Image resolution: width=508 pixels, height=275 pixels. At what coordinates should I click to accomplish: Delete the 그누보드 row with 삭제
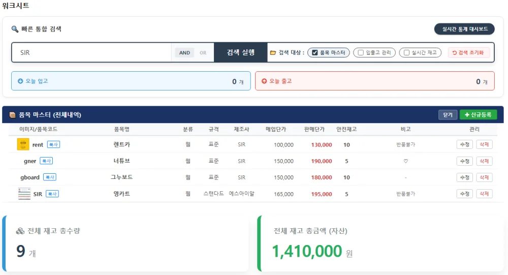point(484,177)
